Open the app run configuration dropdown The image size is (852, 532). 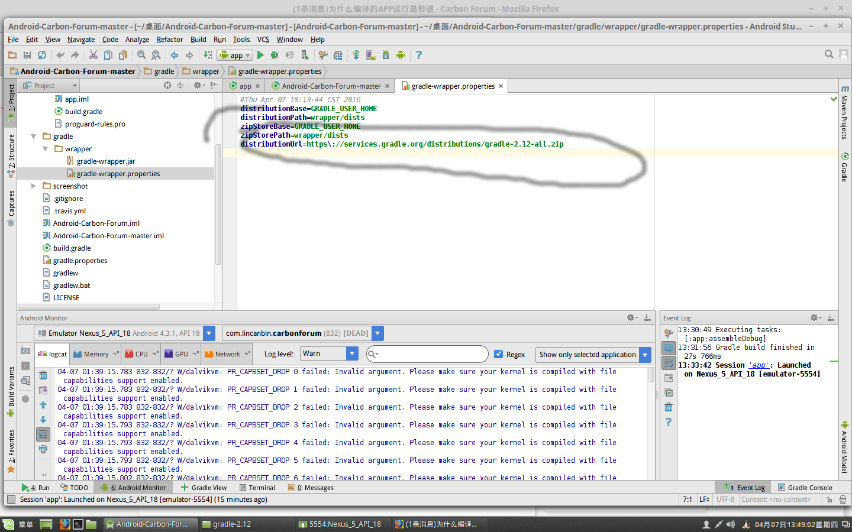(x=235, y=55)
